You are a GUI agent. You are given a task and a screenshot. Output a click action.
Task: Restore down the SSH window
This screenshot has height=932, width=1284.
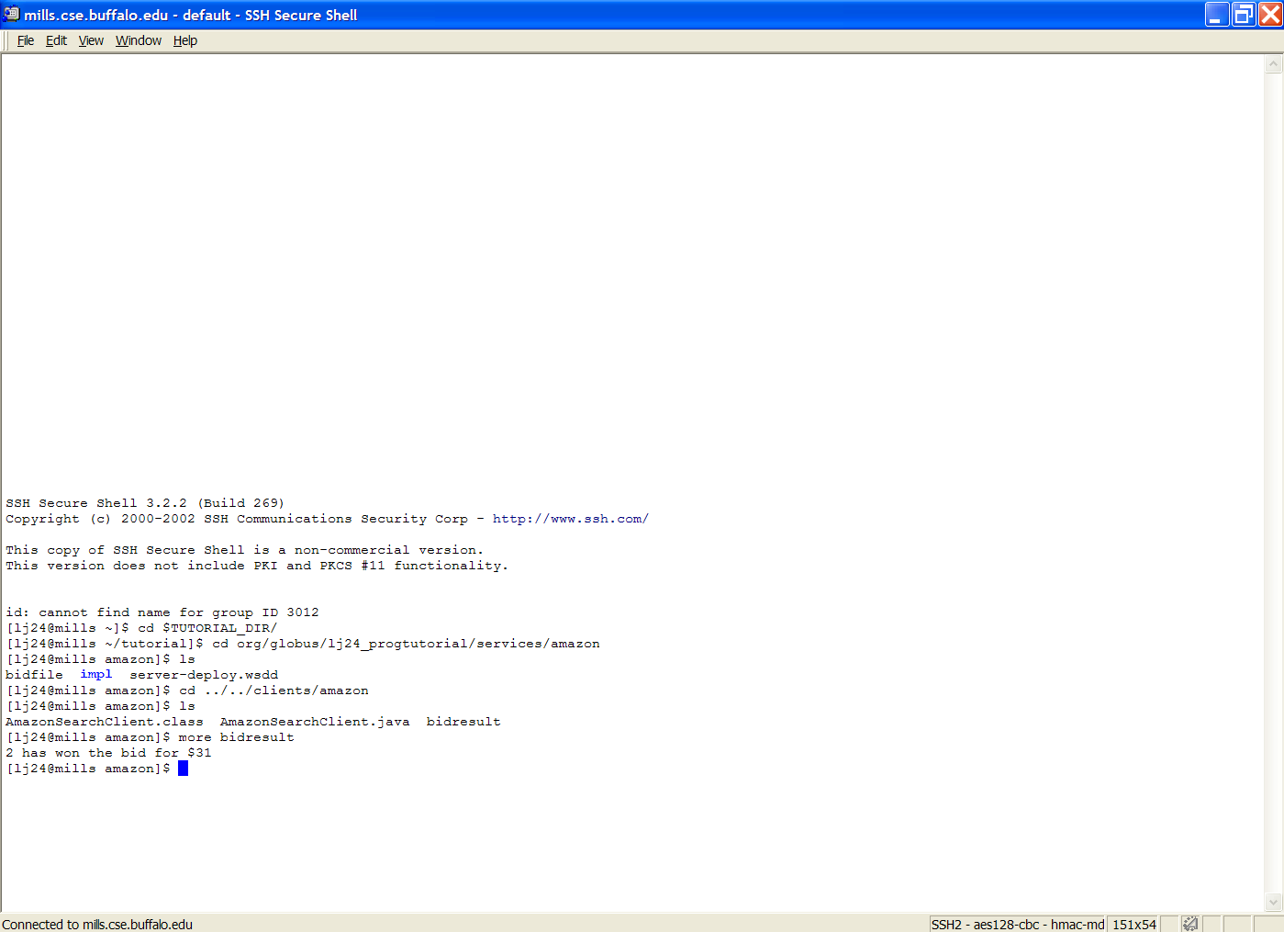coord(1244,14)
